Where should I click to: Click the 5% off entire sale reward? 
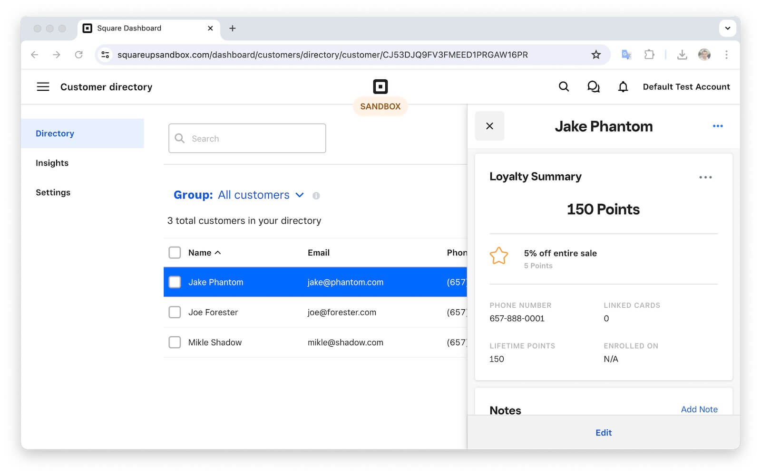point(560,253)
